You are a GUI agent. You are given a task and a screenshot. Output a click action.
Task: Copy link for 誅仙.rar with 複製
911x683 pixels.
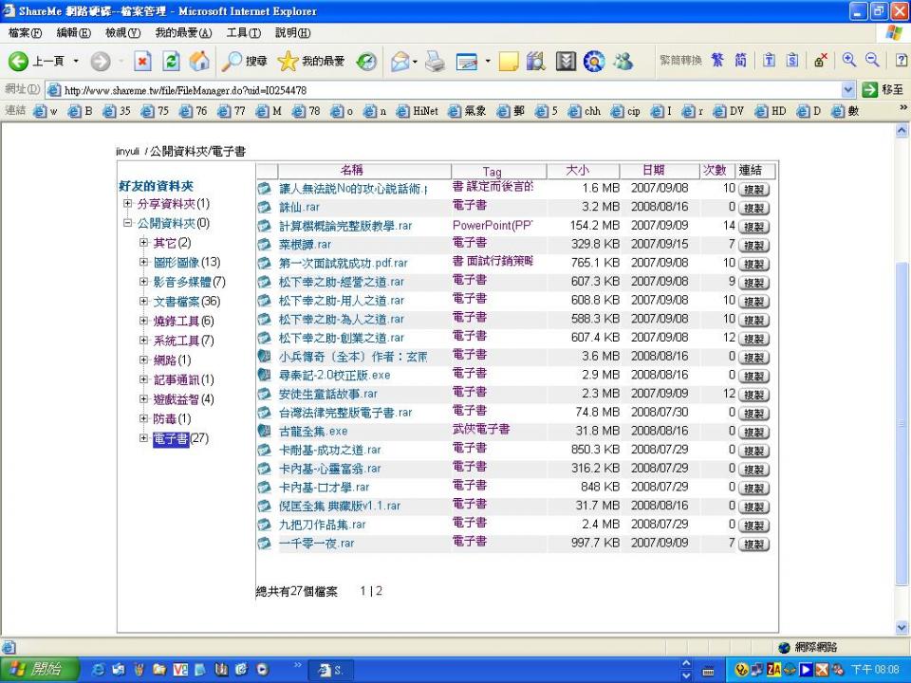753,208
